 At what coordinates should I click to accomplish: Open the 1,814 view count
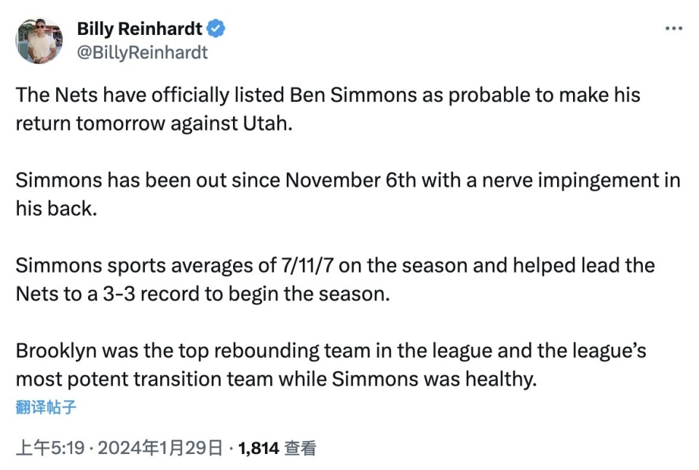click(x=259, y=448)
